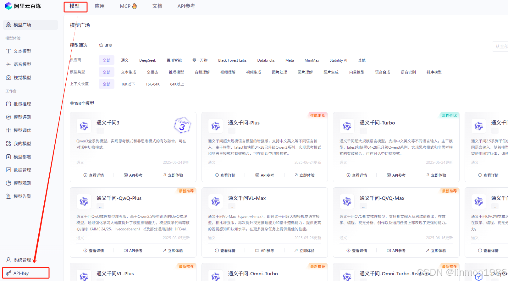Viewport: 508px width, 281px height.
Task: Filter context length 16K-64K
Action: coord(152,84)
